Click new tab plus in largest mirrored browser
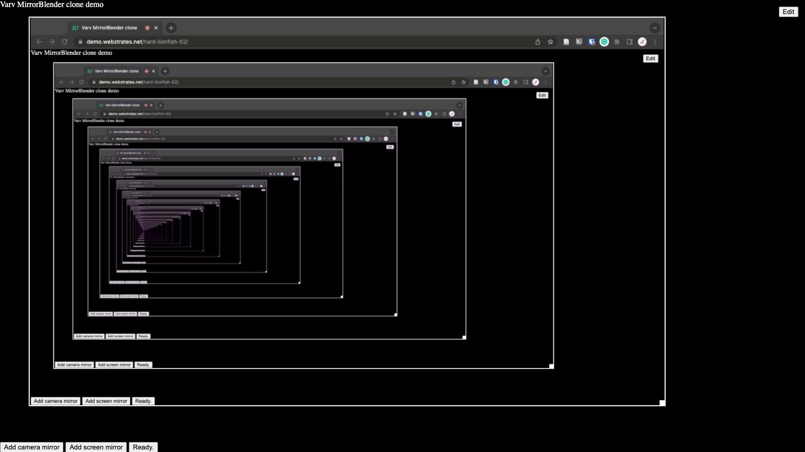This screenshot has width=805, height=452. pyautogui.click(x=171, y=28)
